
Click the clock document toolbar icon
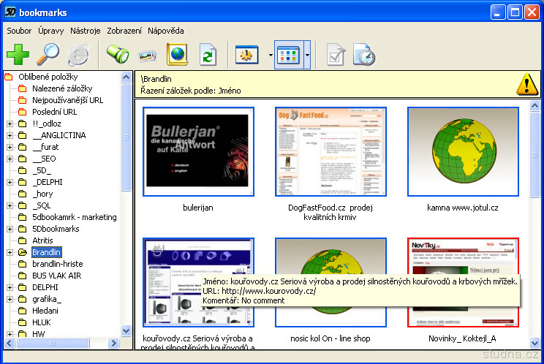[363, 55]
